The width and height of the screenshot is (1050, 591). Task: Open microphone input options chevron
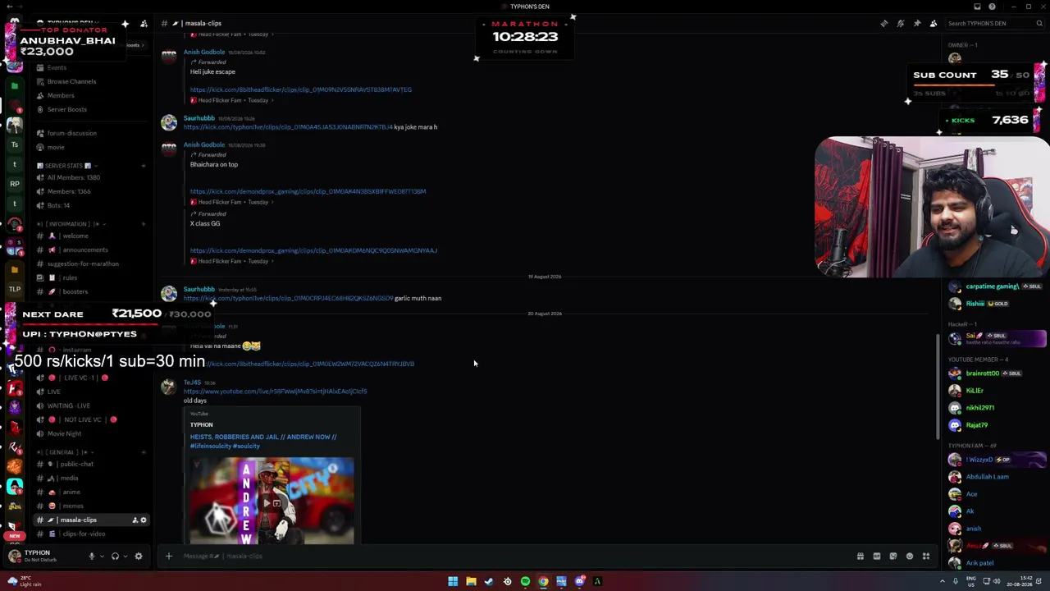(x=102, y=556)
